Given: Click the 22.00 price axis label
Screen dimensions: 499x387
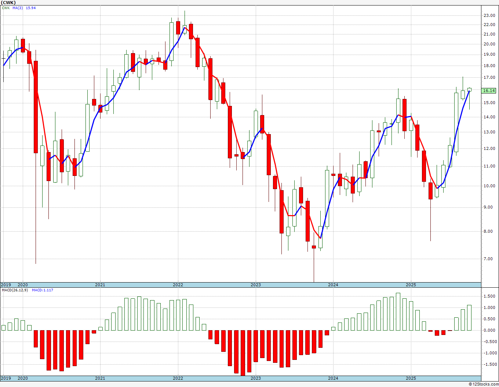Looking at the screenshot, I should pos(489,25).
